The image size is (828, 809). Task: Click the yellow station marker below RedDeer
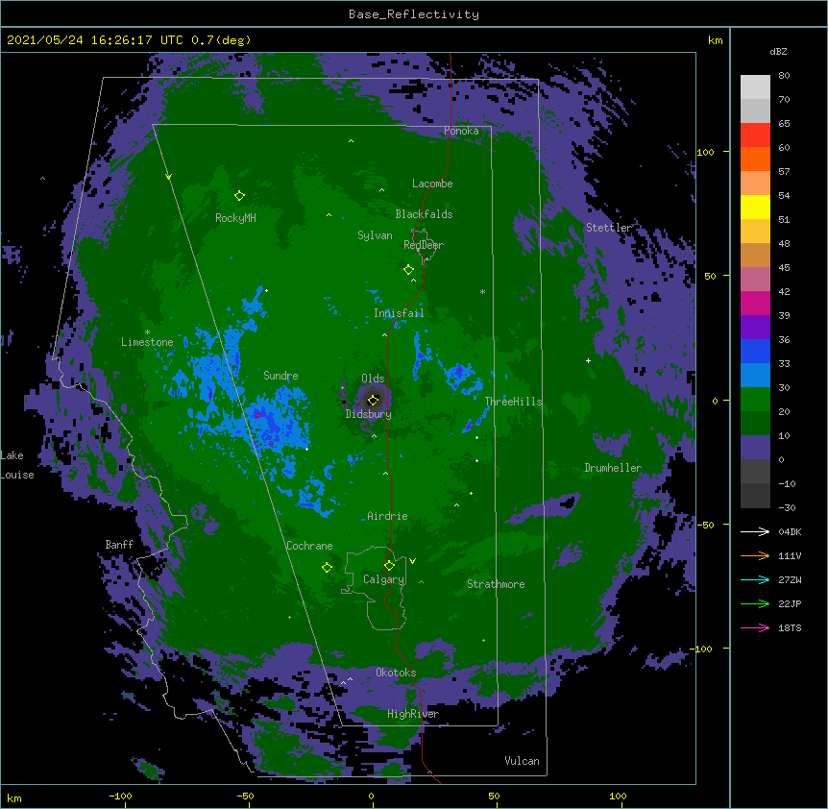point(408,269)
